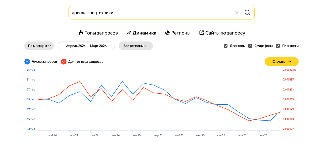Click the 15 тыс. axis label
The height and width of the screenshot is (142, 315).
[x=31, y=119]
